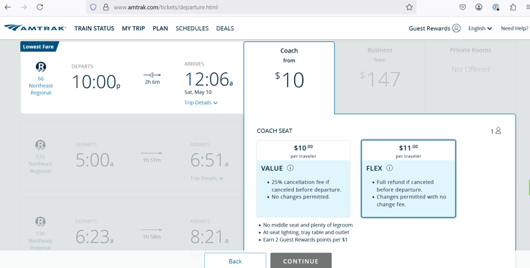Click the 12:06a arrival time

click(209, 79)
